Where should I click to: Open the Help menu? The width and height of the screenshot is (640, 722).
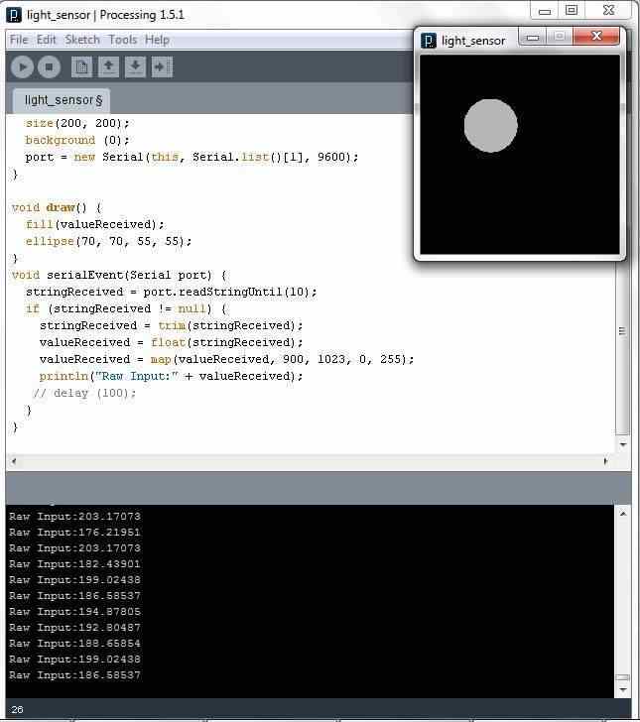tap(157, 40)
